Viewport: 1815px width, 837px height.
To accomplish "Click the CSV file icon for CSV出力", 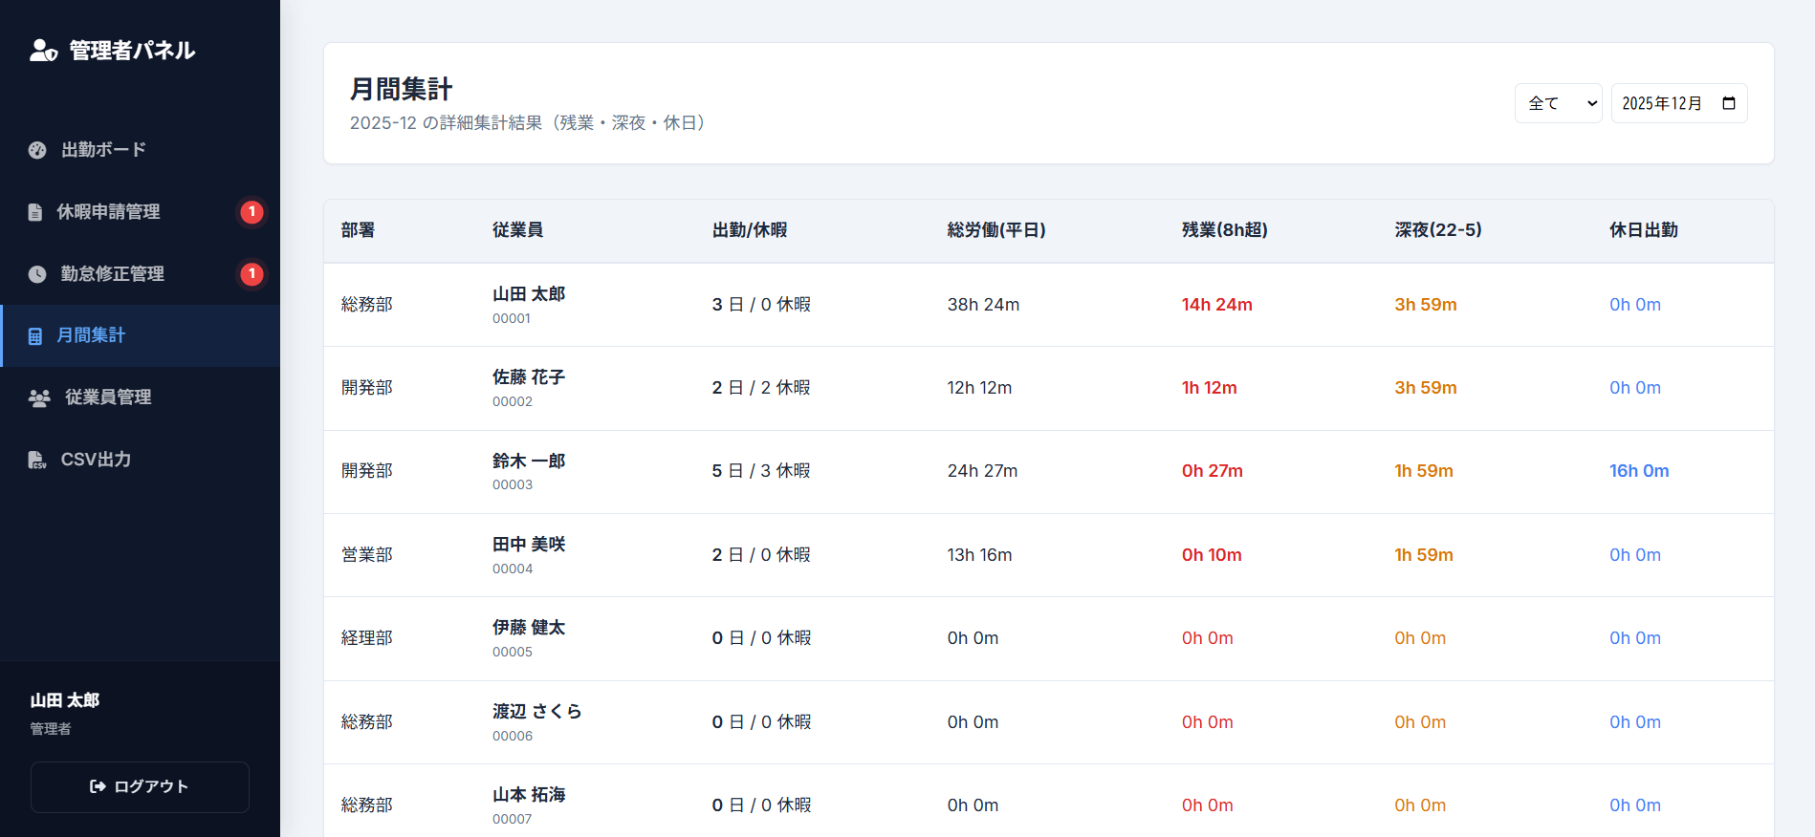I will [37, 461].
